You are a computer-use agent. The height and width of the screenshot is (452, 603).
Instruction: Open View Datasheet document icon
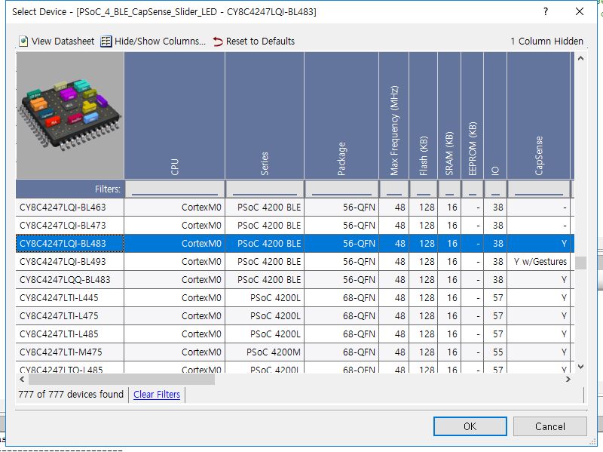[x=23, y=42]
